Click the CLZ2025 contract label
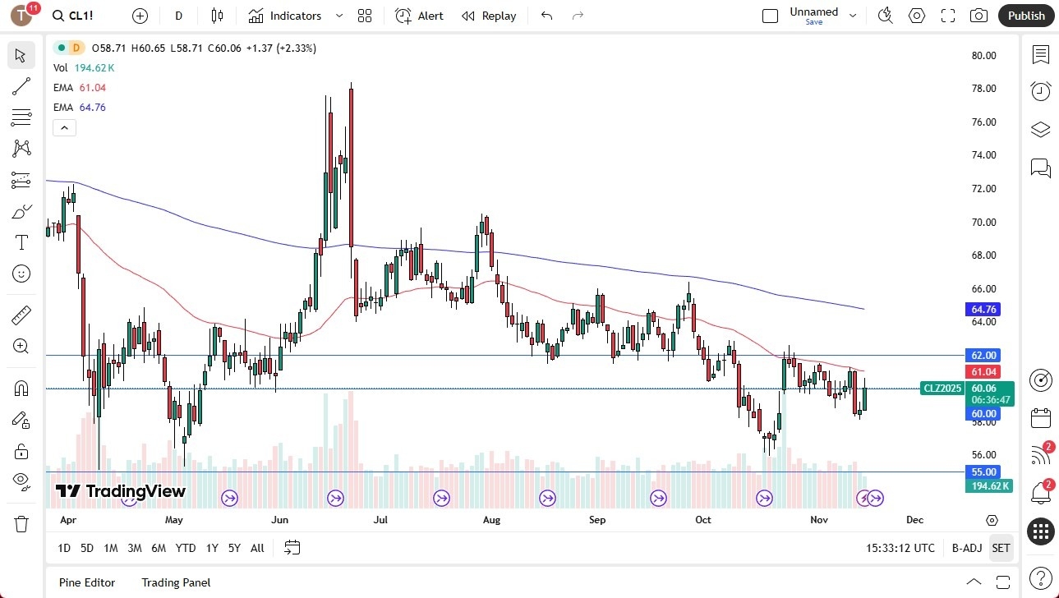The width and height of the screenshot is (1059, 598). coord(942,388)
